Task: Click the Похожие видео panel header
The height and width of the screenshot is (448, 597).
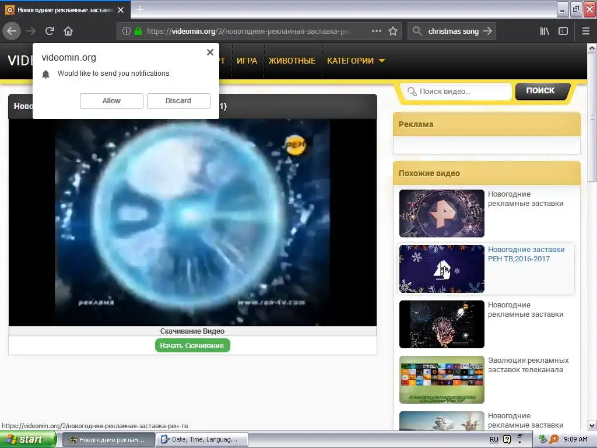Action: 487,173
